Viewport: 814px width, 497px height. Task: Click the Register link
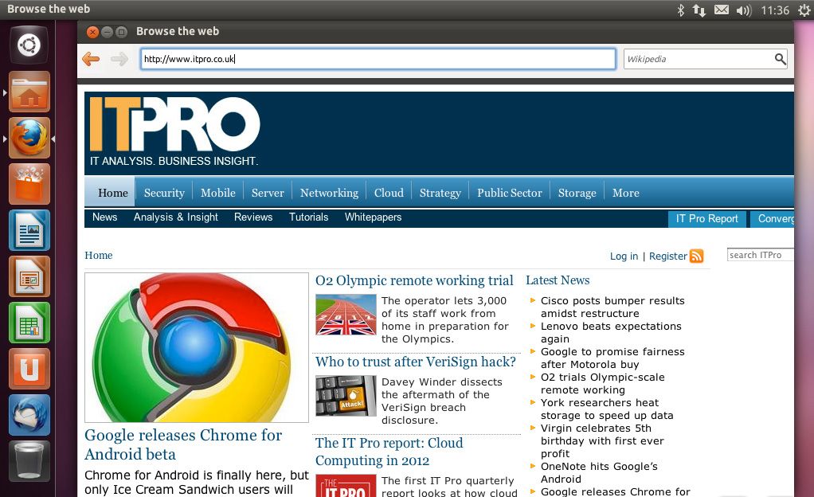click(x=667, y=256)
